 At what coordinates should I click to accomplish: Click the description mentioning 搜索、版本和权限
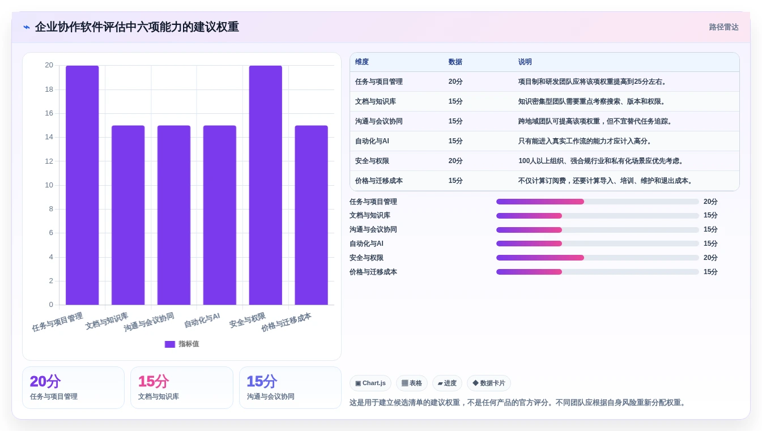point(593,101)
